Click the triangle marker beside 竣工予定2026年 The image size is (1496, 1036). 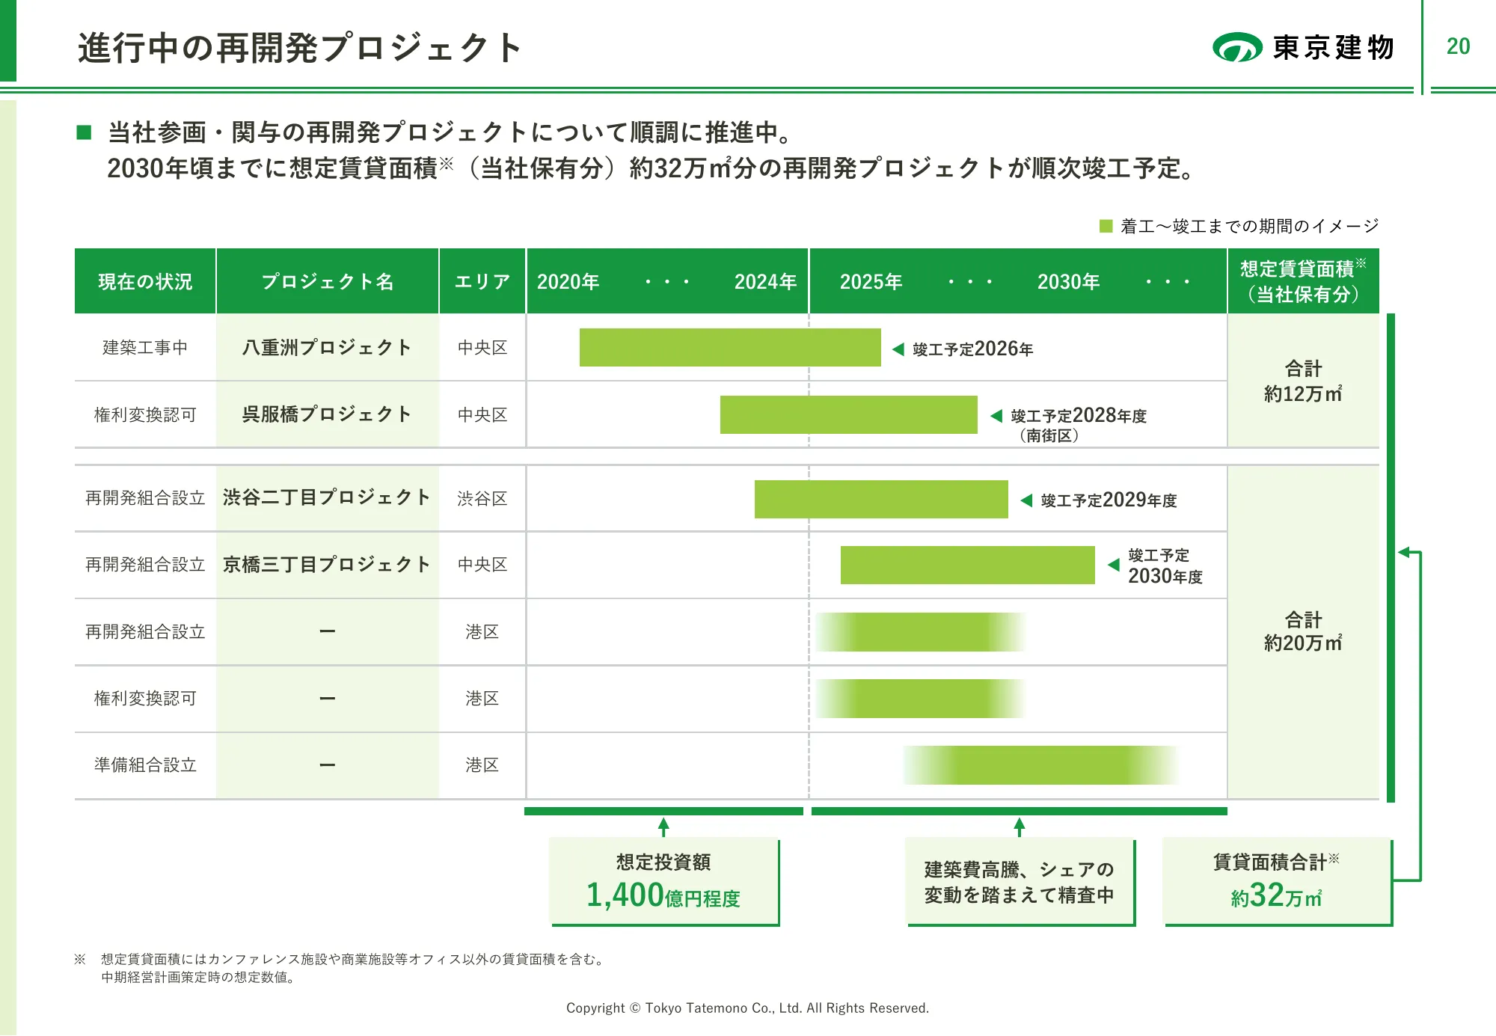coord(898,349)
